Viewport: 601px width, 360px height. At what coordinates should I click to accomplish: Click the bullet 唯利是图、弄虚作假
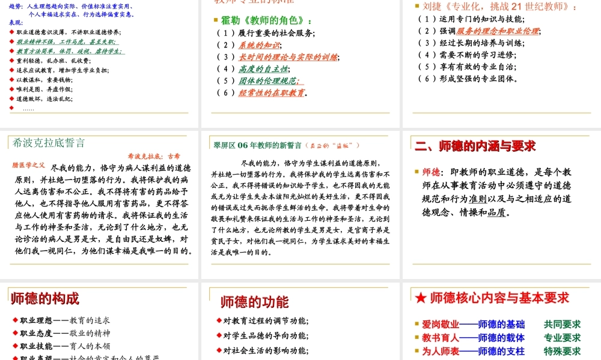[x=44, y=89]
